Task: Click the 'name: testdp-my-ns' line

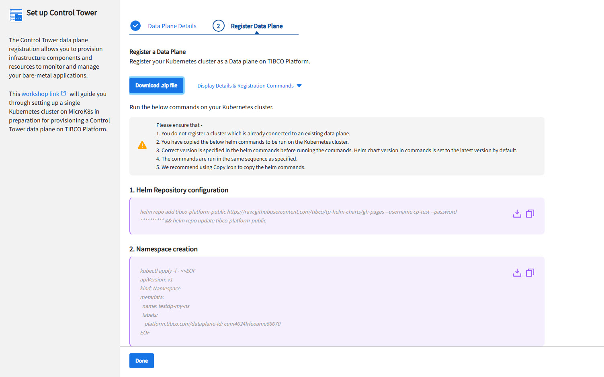Action: pyautogui.click(x=166, y=306)
